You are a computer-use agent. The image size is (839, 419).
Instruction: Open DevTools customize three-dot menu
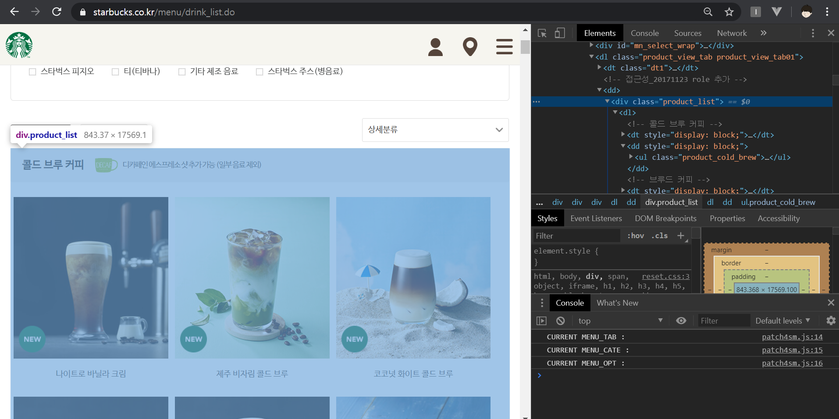[813, 33]
